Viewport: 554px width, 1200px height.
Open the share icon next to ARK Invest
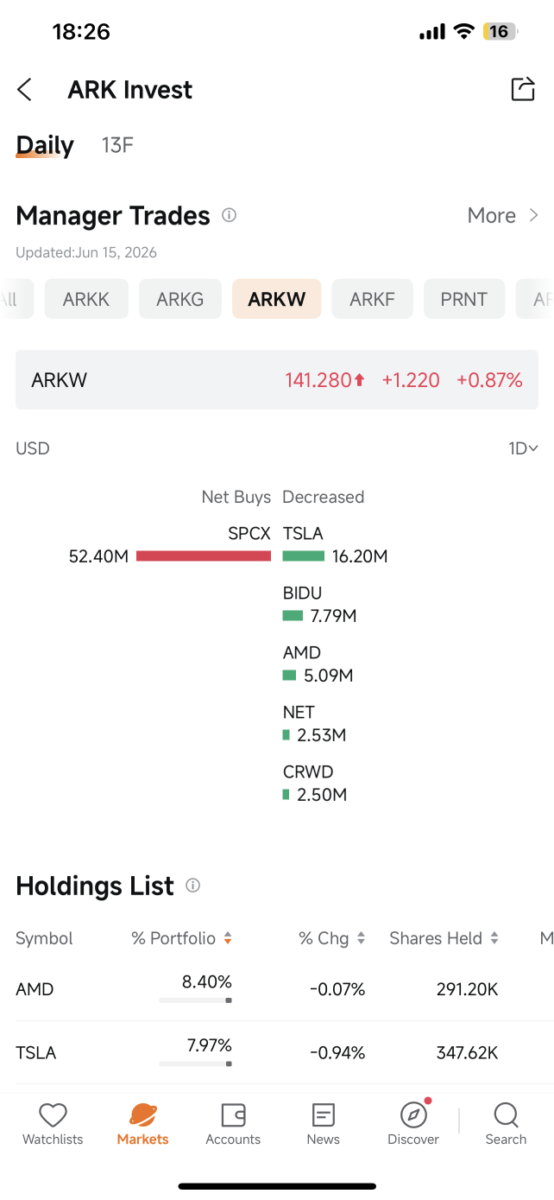tap(523, 89)
